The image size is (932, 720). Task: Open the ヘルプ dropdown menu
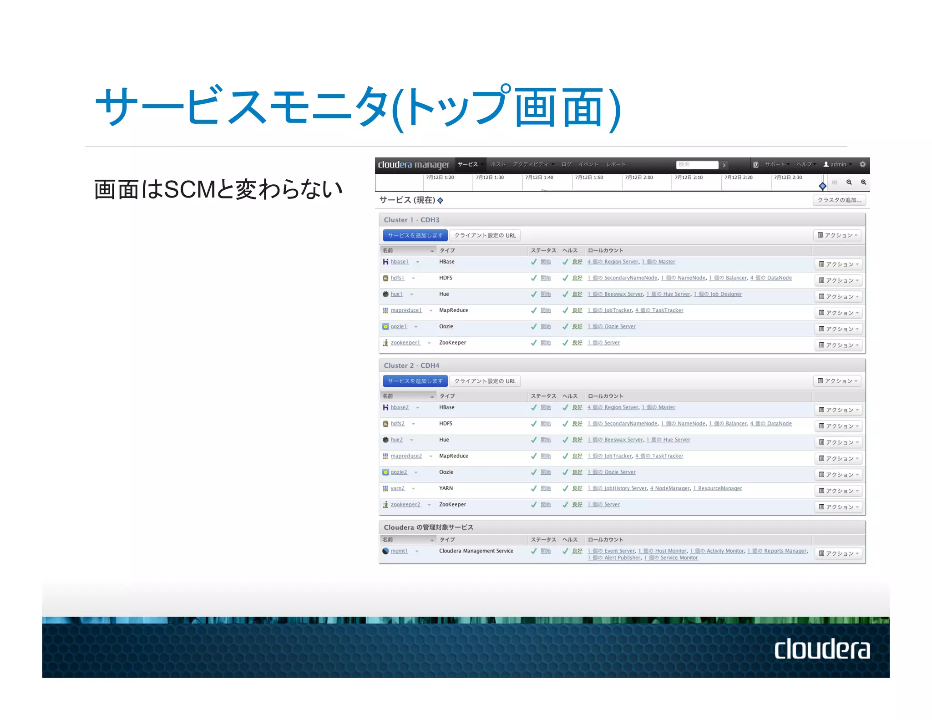point(806,164)
